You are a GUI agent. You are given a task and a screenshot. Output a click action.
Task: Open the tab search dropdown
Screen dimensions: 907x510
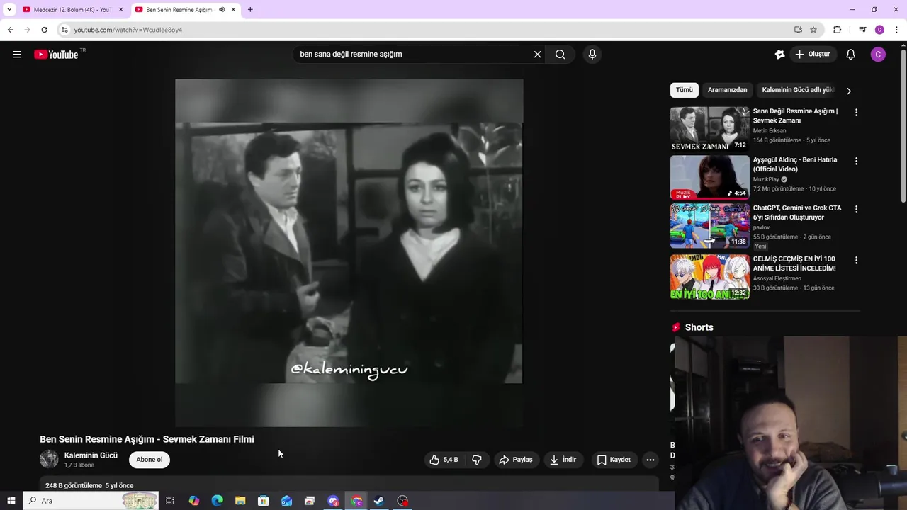coord(9,10)
